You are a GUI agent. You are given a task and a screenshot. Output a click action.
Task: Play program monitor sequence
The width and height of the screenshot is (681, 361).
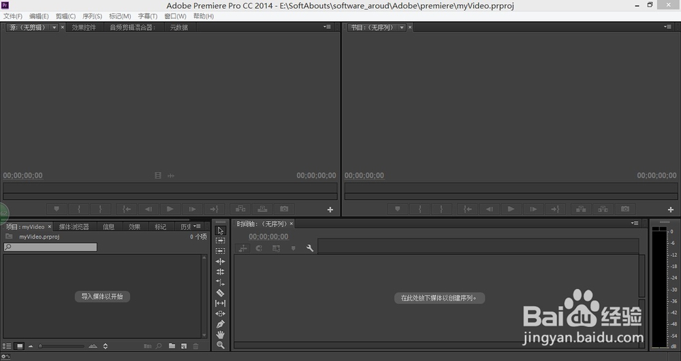click(x=511, y=209)
